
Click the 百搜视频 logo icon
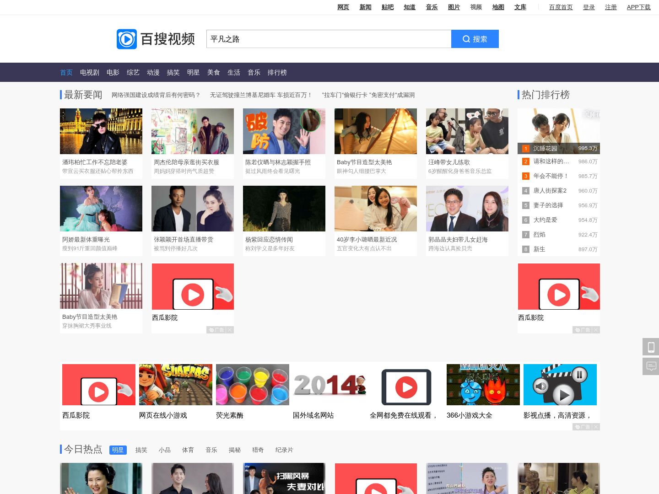(x=127, y=39)
